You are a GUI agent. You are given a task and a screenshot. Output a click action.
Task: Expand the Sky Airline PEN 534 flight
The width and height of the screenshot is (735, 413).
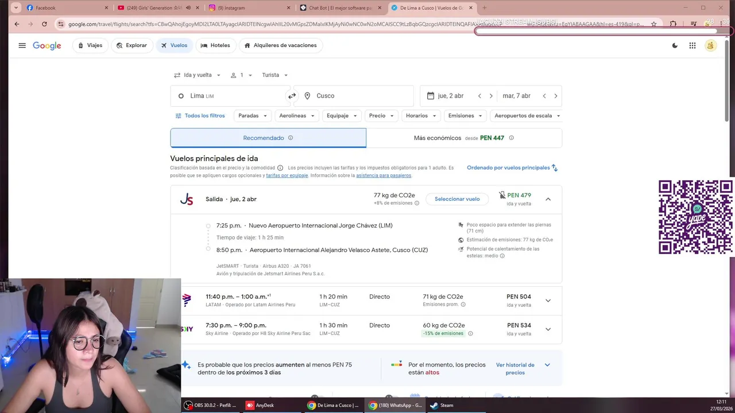click(548, 329)
